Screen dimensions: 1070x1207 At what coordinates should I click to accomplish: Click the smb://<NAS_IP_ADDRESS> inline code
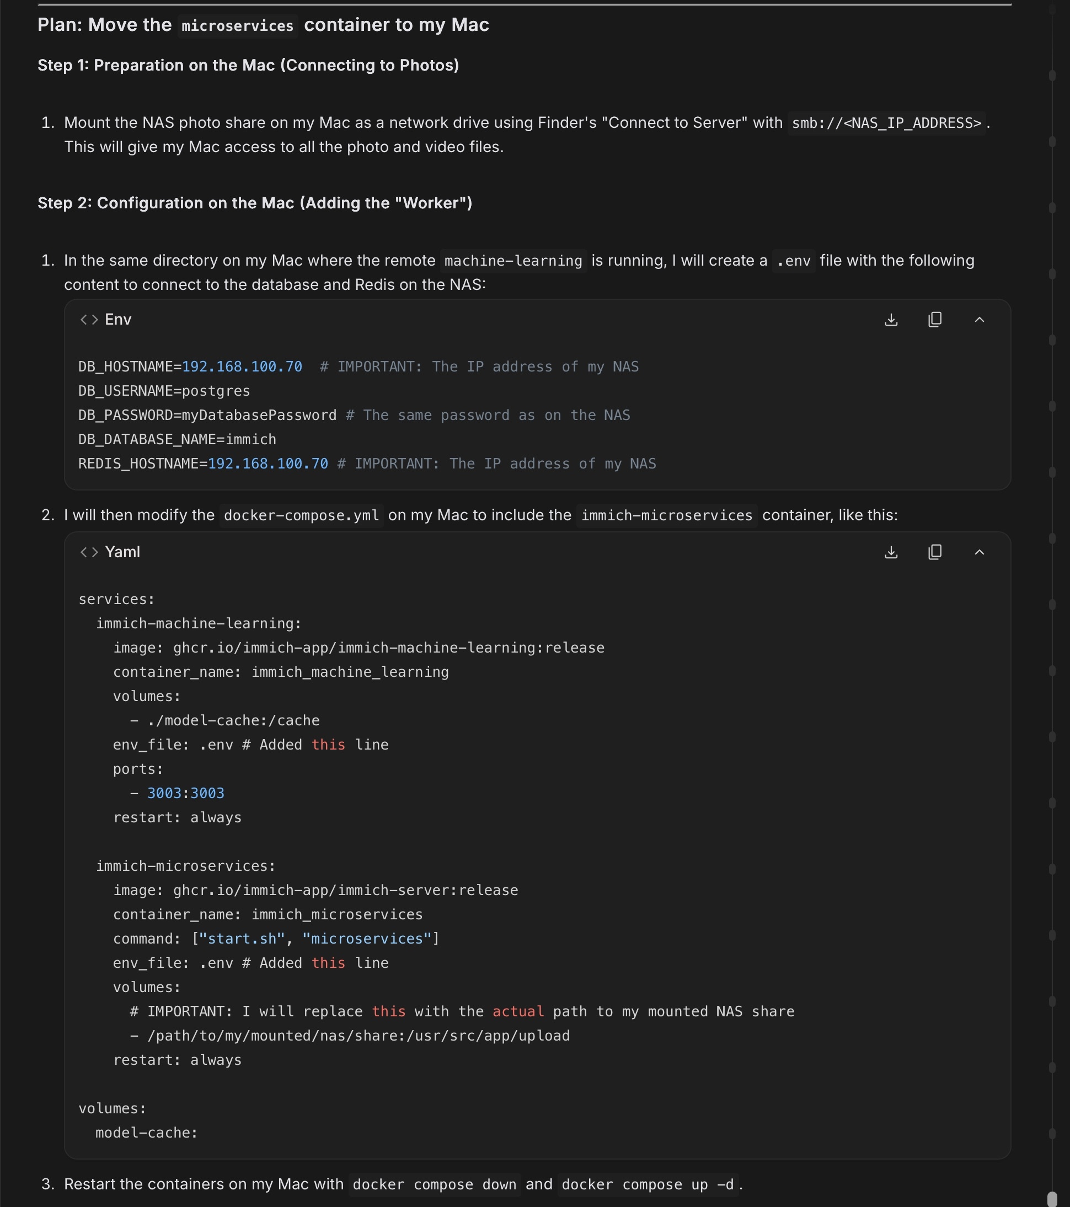coord(886,123)
